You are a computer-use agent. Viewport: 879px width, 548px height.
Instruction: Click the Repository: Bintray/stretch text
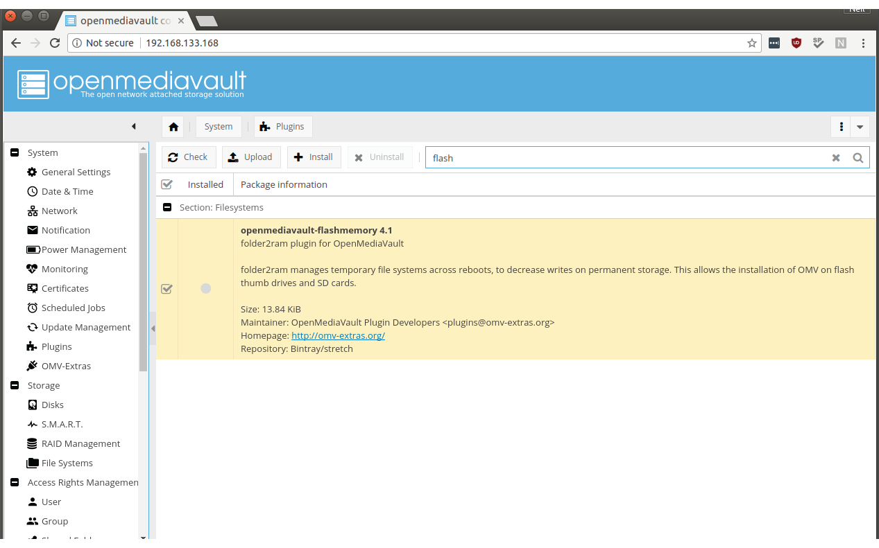(x=297, y=348)
